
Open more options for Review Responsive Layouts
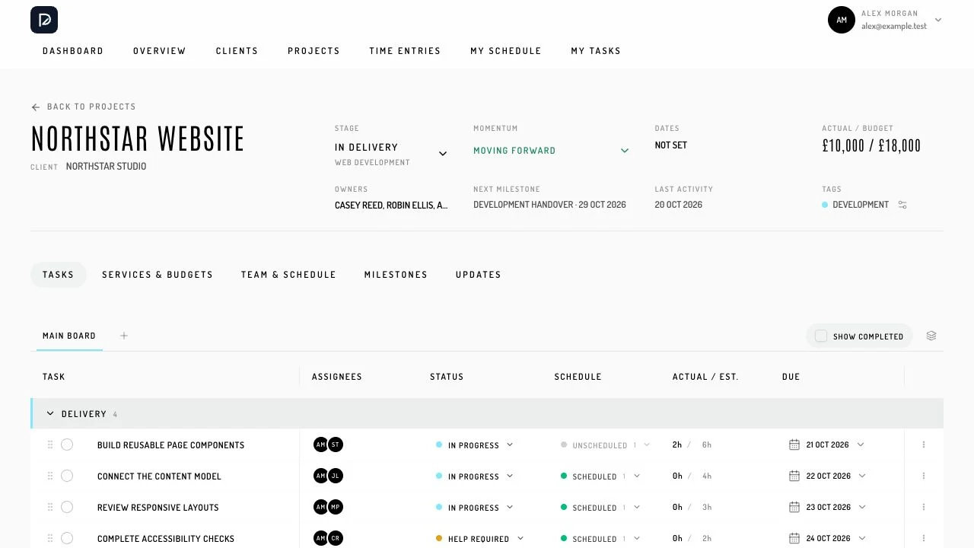[924, 507]
